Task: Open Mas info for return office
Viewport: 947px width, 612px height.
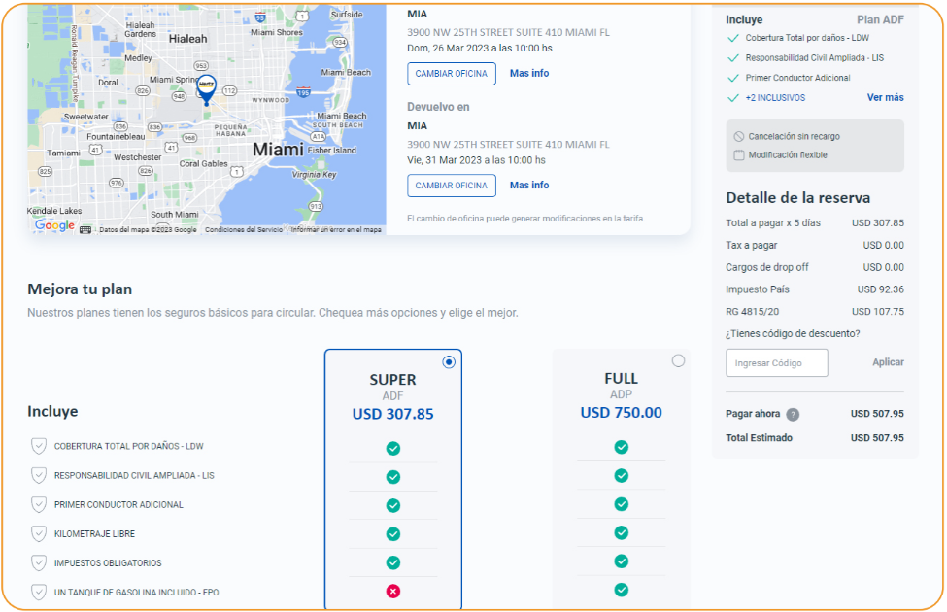Action: pos(529,186)
